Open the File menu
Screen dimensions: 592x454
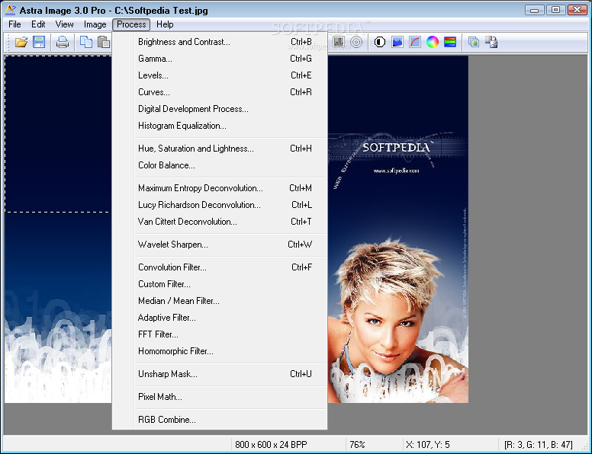pyautogui.click(x=14, y=24)
